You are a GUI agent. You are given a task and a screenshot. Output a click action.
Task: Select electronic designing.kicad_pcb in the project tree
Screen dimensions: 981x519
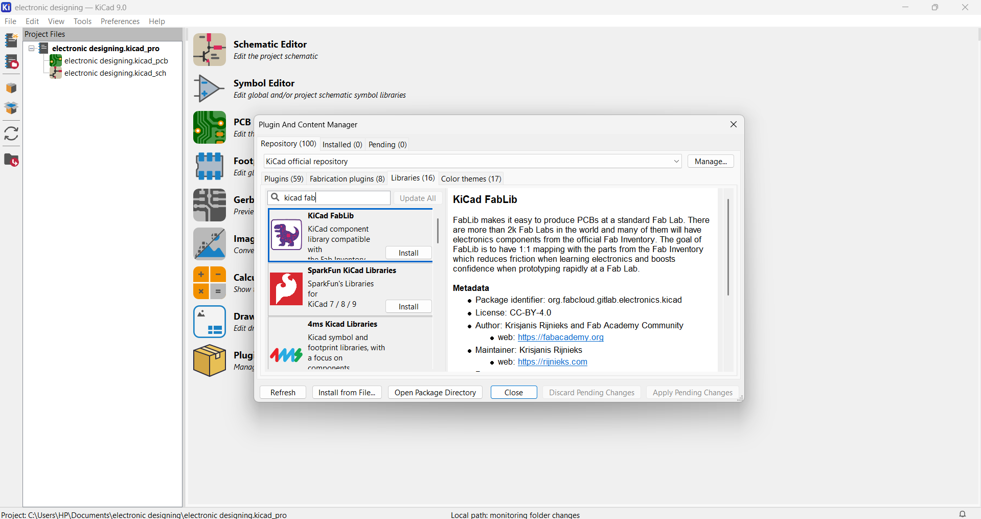coord(116,61)
